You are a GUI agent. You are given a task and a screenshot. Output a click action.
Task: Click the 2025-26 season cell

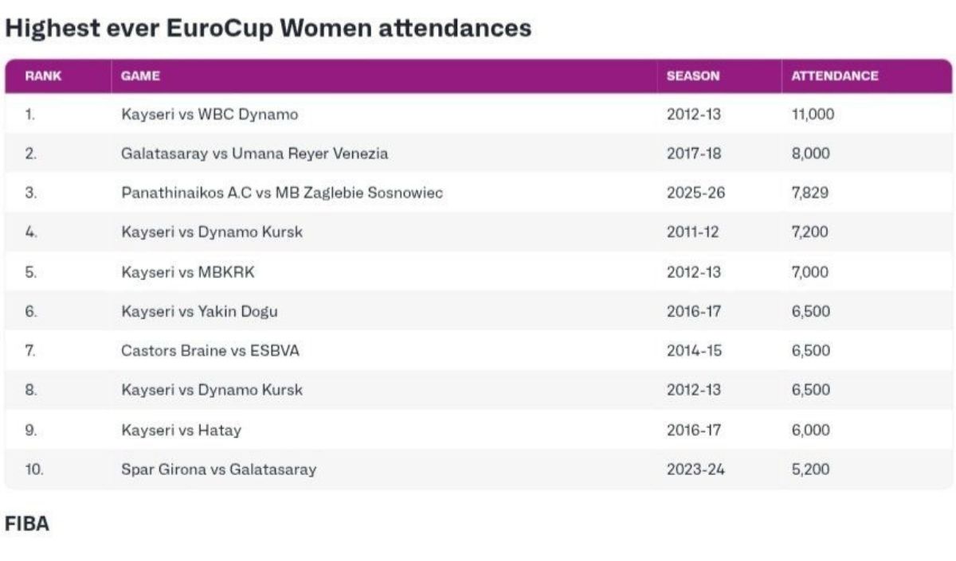(695, 193)
